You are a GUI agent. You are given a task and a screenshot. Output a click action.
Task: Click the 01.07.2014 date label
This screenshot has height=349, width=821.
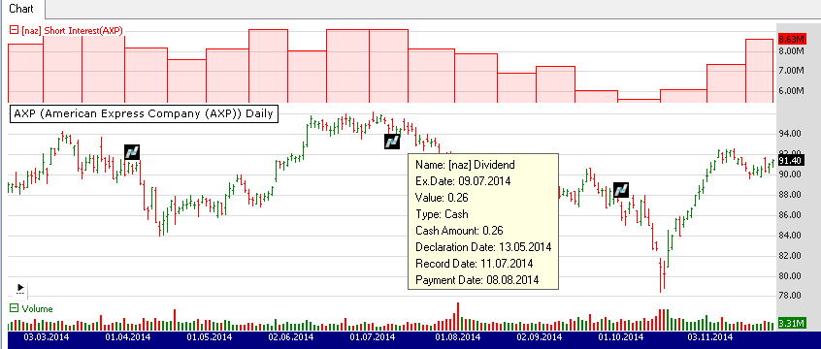[373, 336]
